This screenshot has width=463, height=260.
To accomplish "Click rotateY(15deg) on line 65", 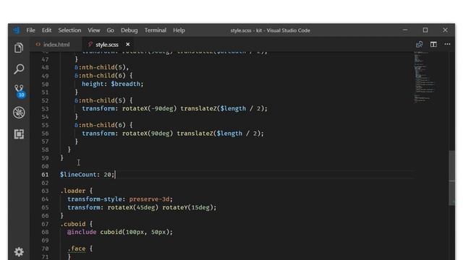I will pyautogui.click(x=187, y=207).
